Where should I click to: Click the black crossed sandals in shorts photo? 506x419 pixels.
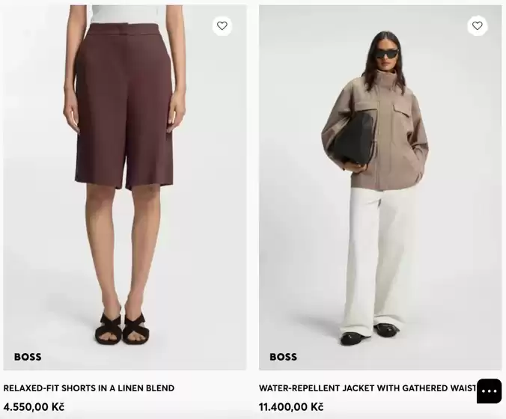pyautogui.click(x=123, y=328)
